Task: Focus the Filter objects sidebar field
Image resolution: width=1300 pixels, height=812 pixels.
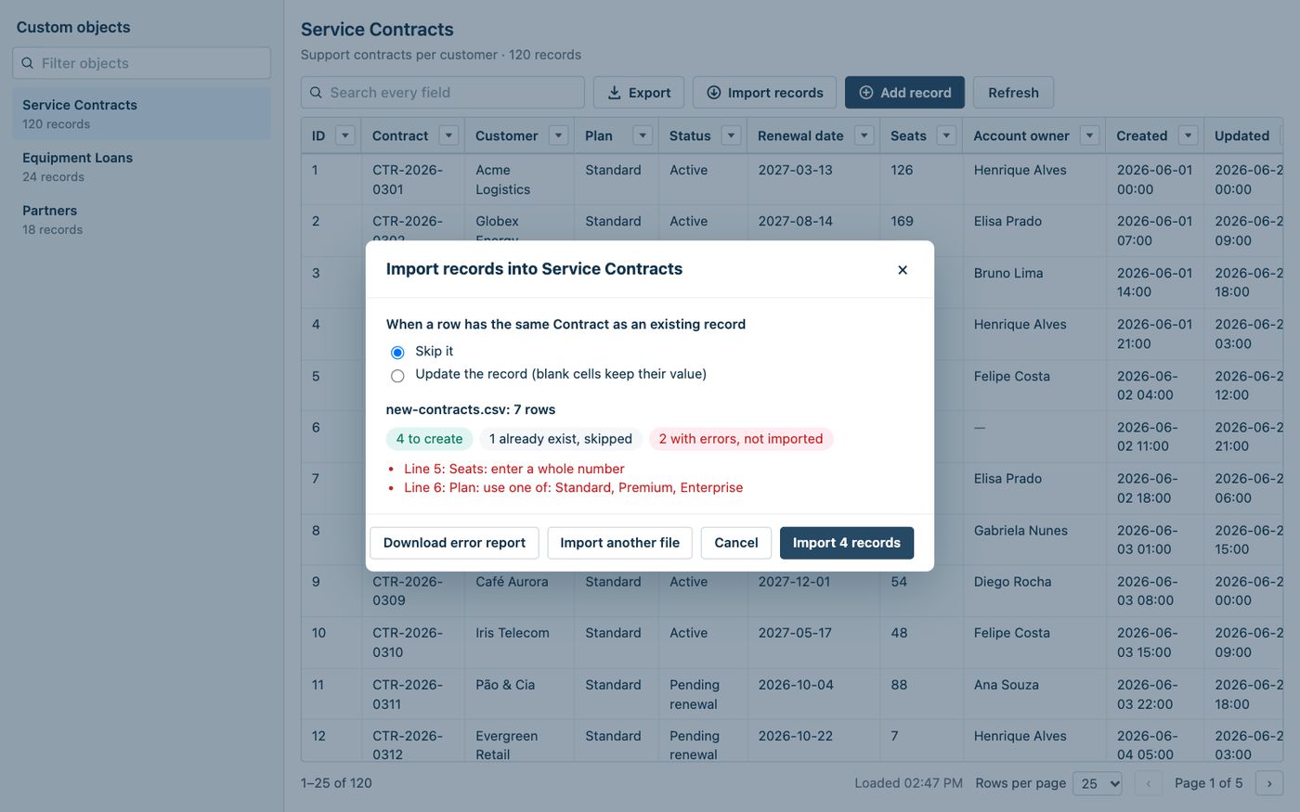Action: click(142, 63)
